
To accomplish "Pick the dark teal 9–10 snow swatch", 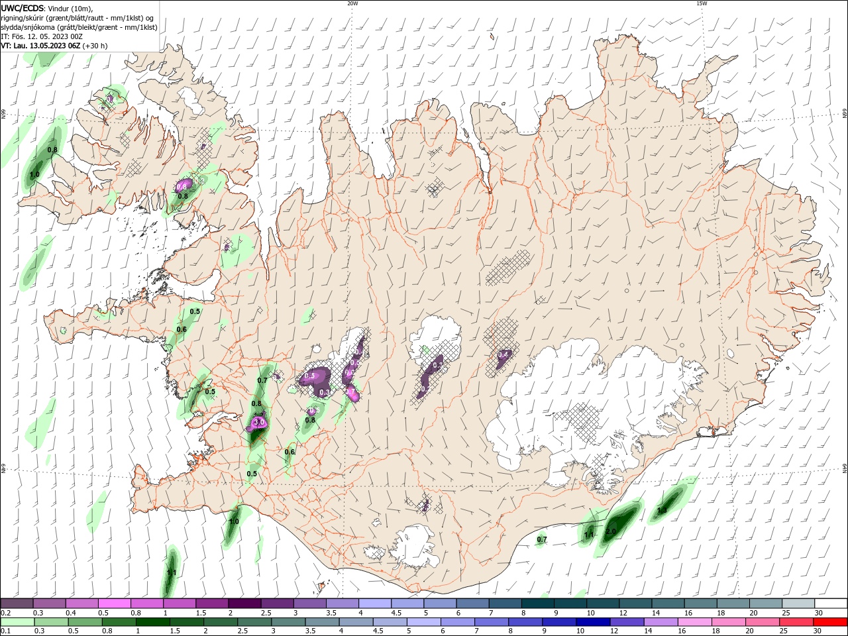I will tap(570, 604).
